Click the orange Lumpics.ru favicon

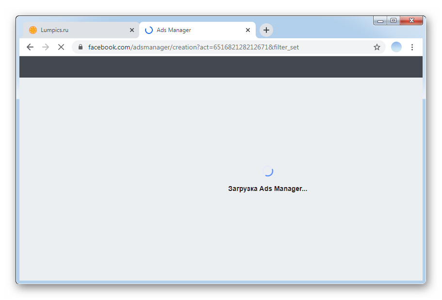tap(33, 30)
